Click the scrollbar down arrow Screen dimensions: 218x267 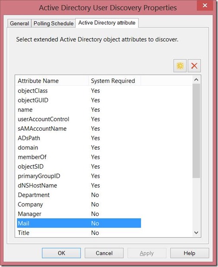pyautogui.click(x=196, y=232)
